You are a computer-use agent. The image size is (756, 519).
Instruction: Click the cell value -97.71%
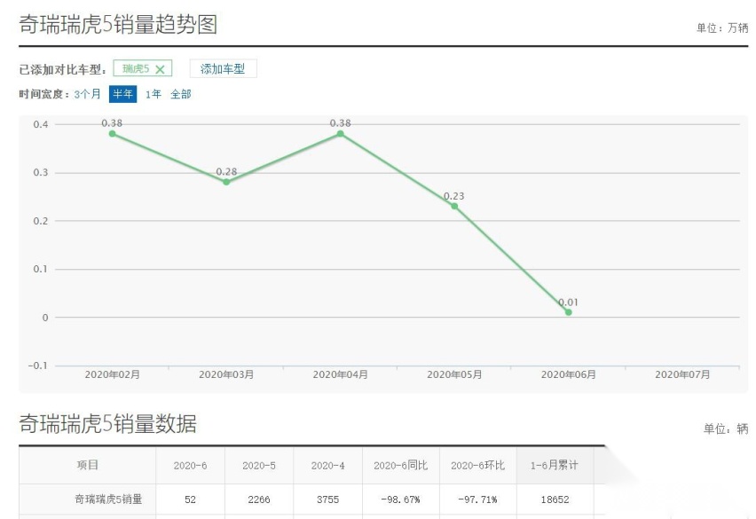point(477,499)
